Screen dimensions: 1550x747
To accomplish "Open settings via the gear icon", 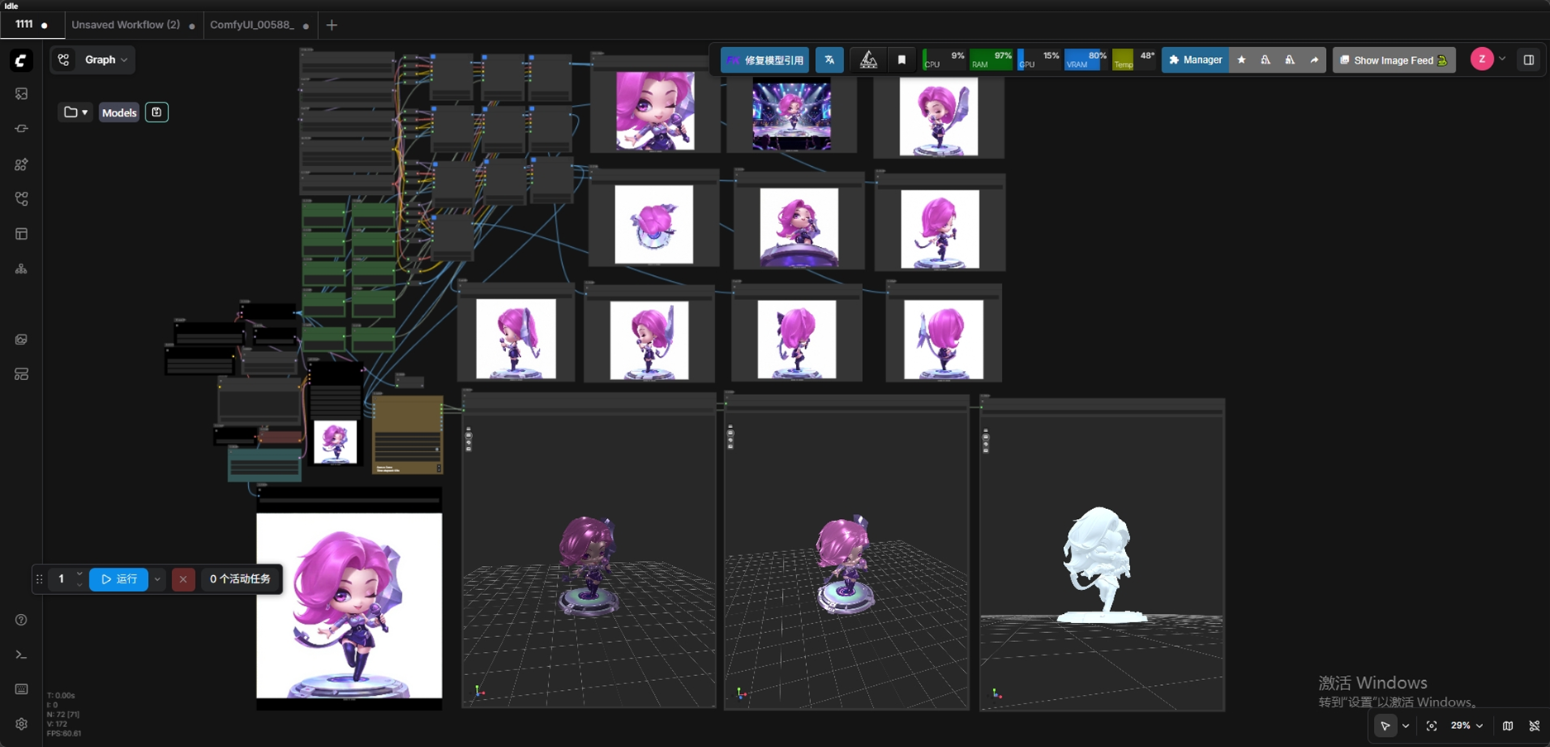I will (x=21, y=724).
